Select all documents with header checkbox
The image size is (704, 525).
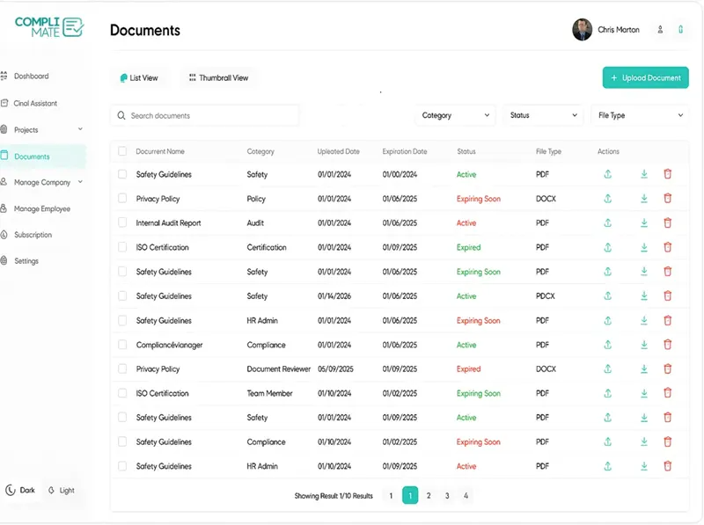[x=122, y=151]
